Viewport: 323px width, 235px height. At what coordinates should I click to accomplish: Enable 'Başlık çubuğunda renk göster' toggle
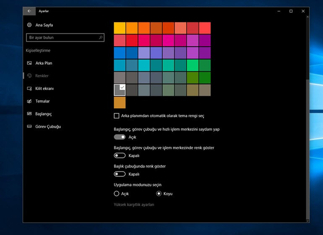[x=120, y=174]
